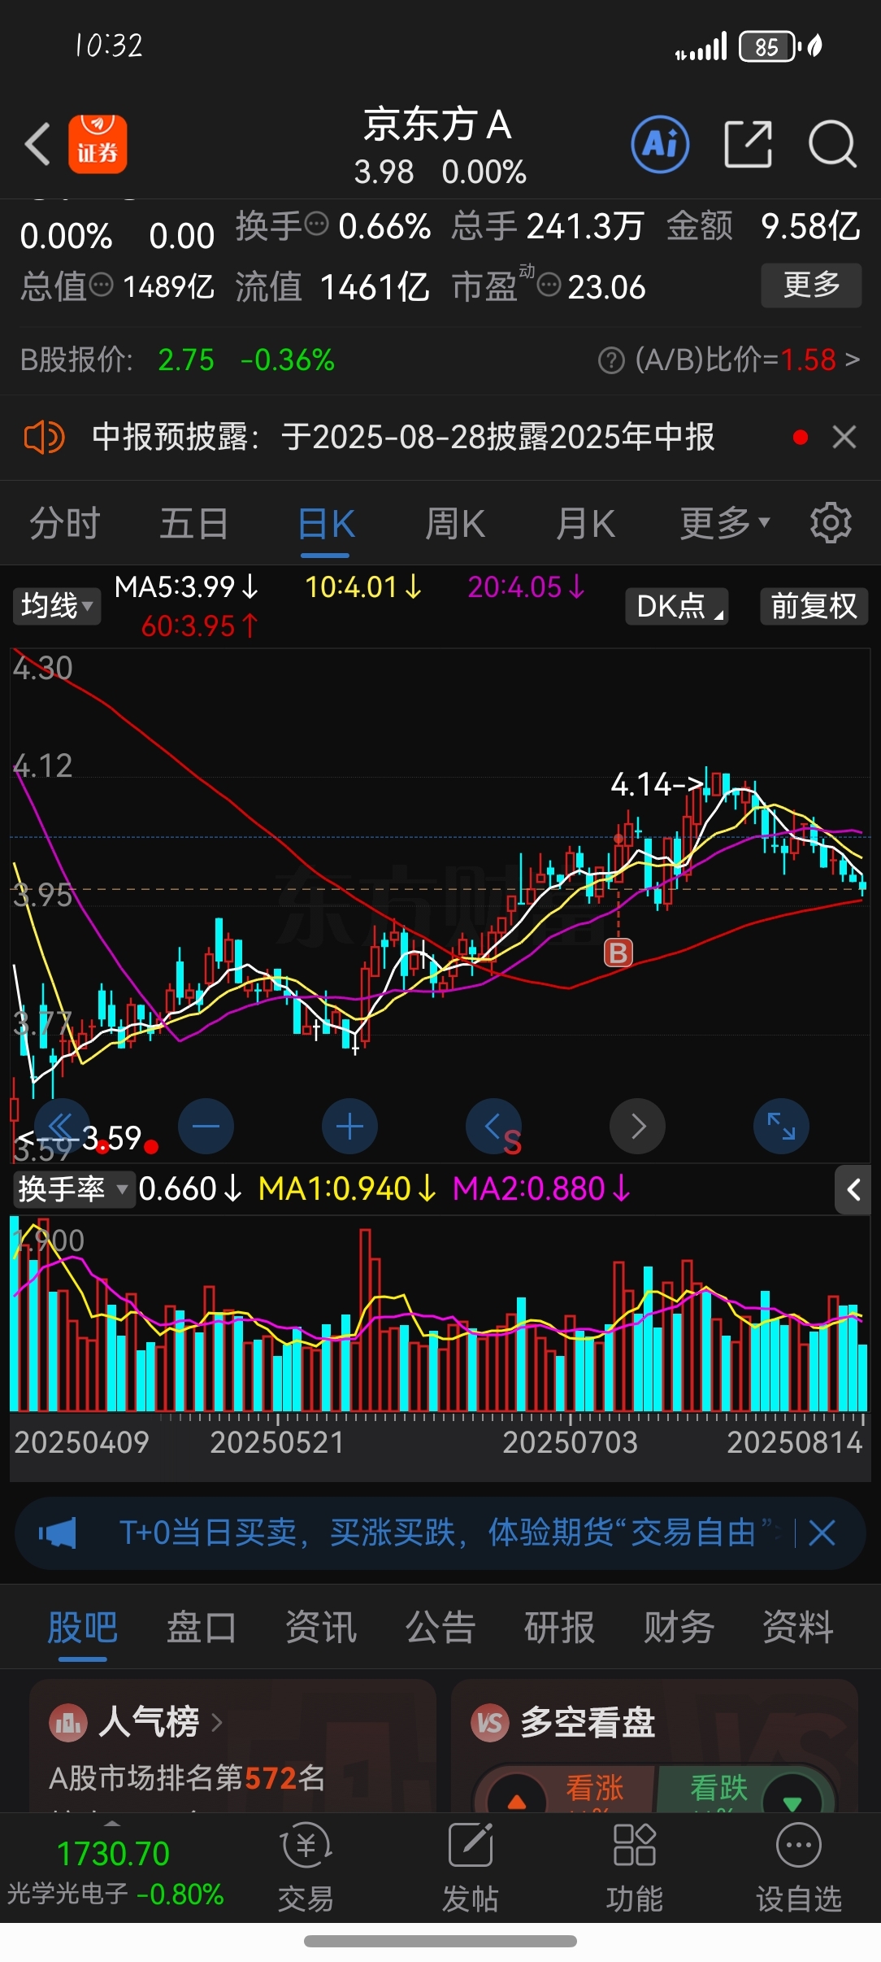Open search with magnifier icon

832,144
